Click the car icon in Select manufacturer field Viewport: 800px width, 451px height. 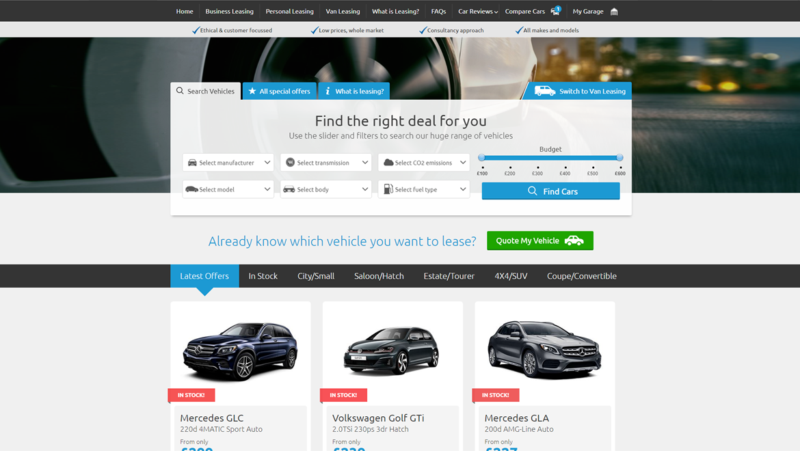coord(192,162)
